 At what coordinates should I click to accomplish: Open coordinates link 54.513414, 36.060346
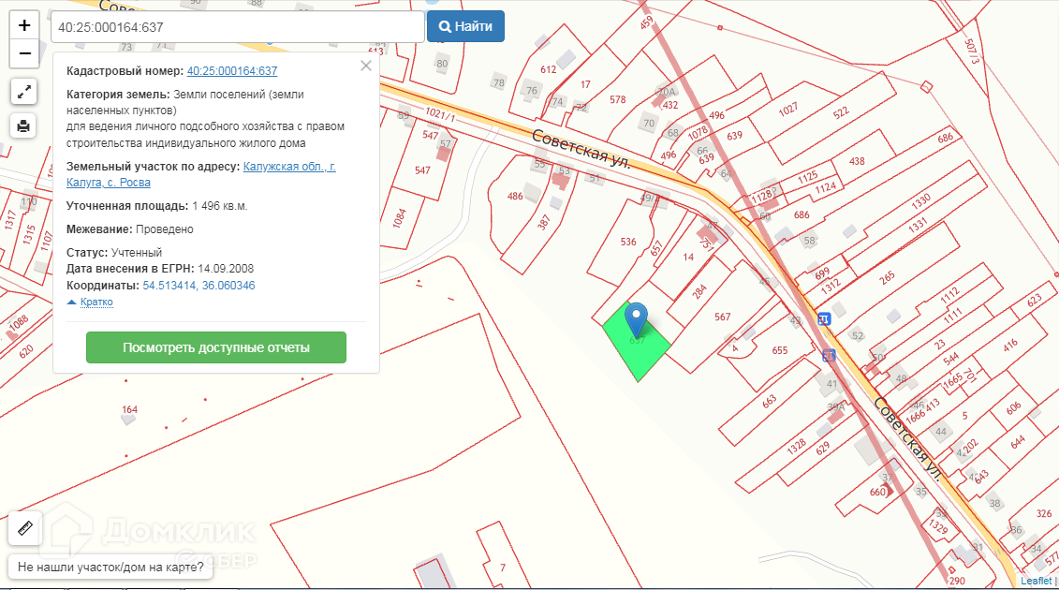click(x=199, y=286)
